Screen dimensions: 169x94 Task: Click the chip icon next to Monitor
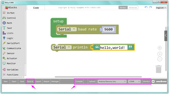[x=153, y=81]
